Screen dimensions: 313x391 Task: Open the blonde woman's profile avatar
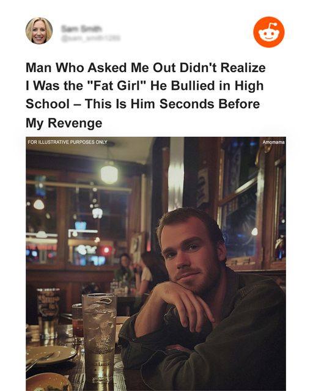tap(39, 31)
